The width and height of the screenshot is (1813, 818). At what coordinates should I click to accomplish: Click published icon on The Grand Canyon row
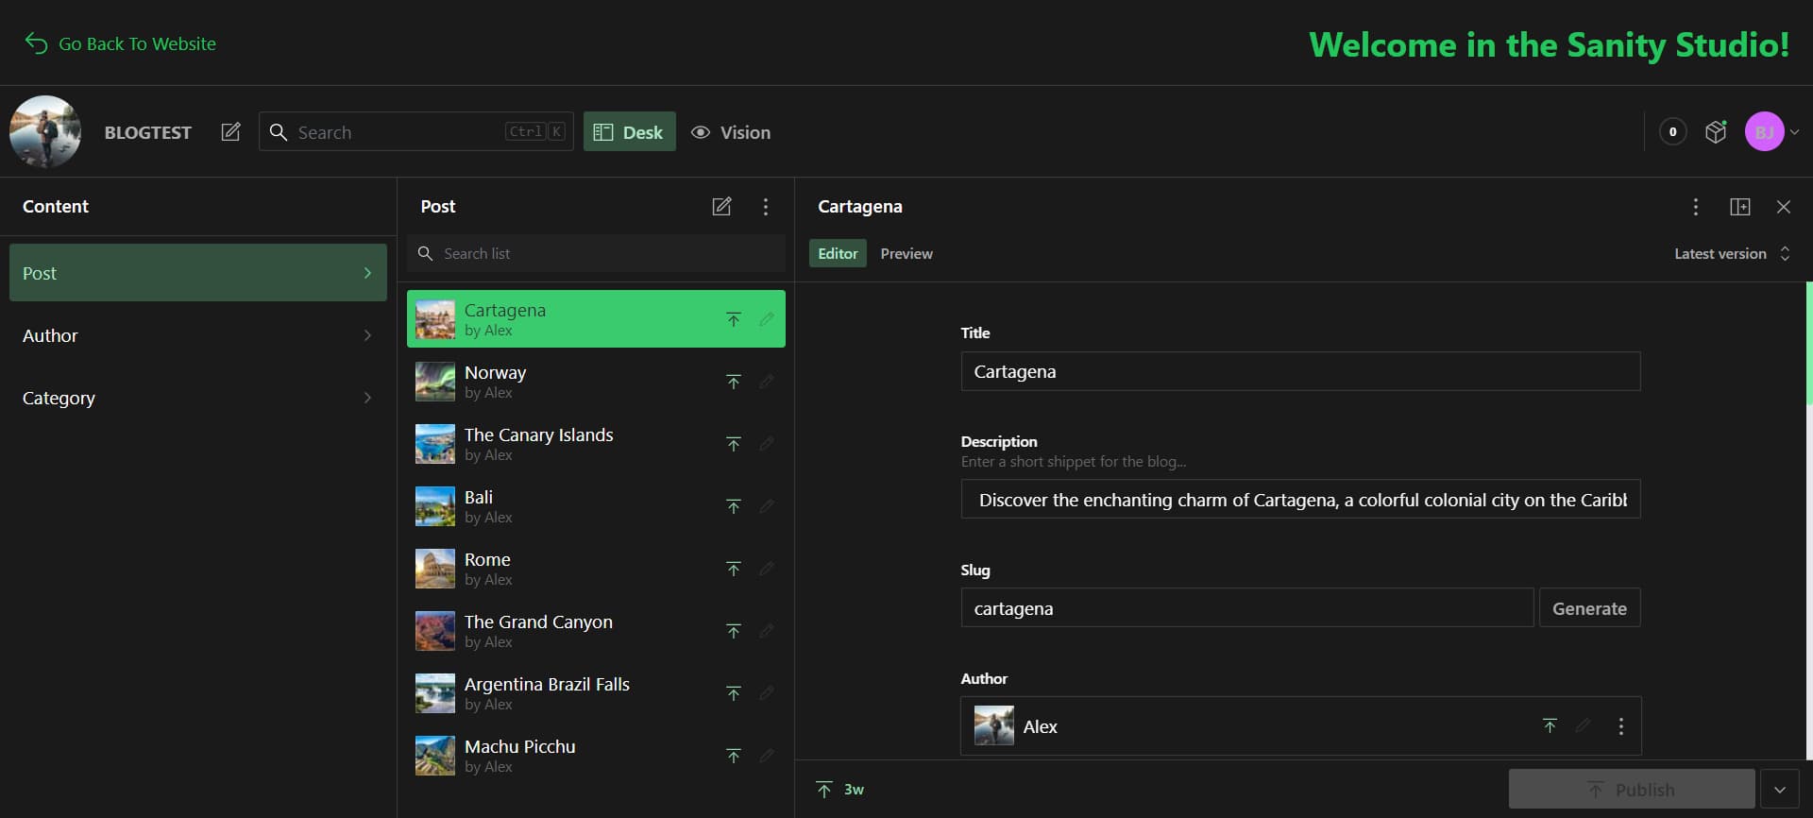(734, 631)
